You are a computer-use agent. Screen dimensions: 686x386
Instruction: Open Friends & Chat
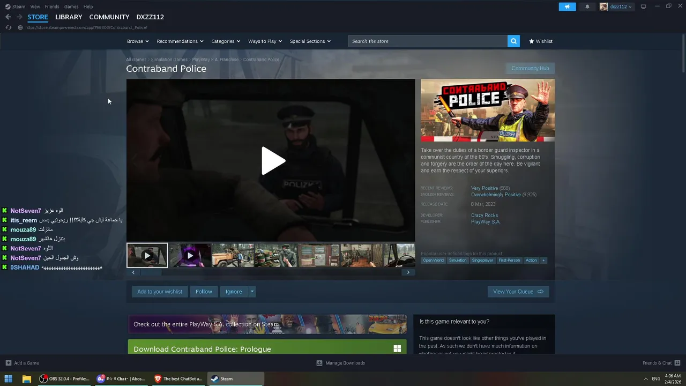[x=661, y=363]
